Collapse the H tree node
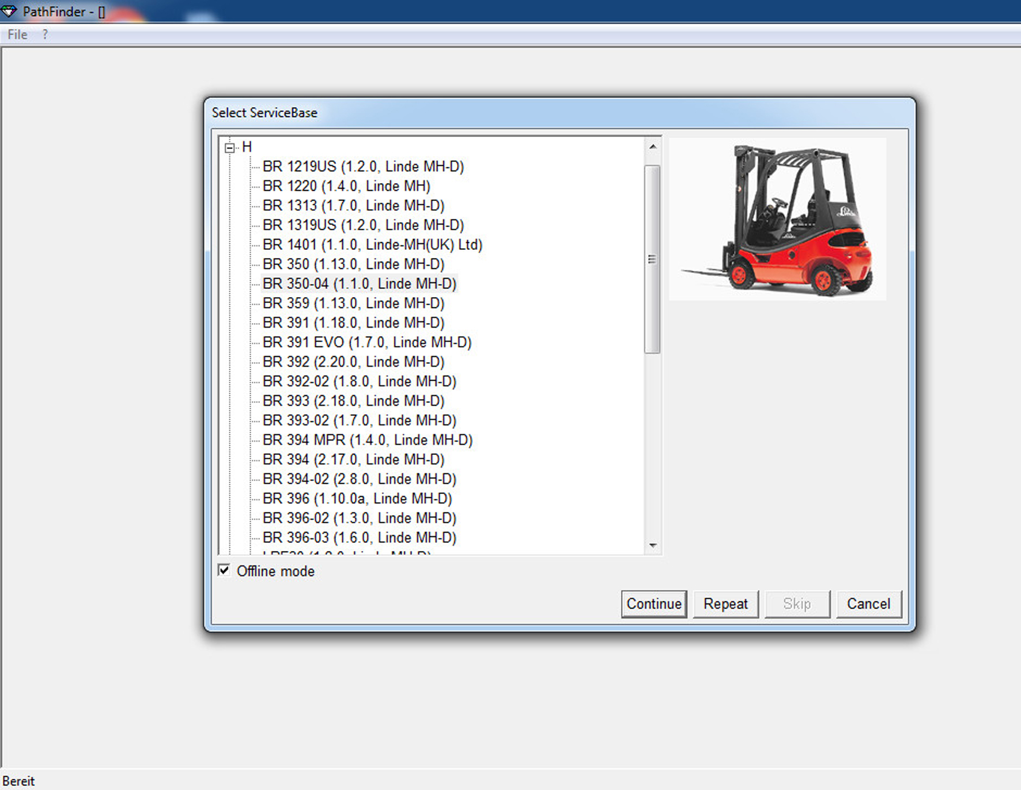 coord(230,147)
